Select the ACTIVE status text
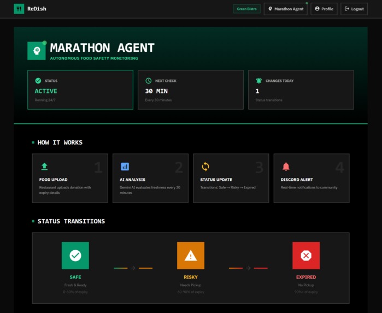 click(x=46, y=91)
